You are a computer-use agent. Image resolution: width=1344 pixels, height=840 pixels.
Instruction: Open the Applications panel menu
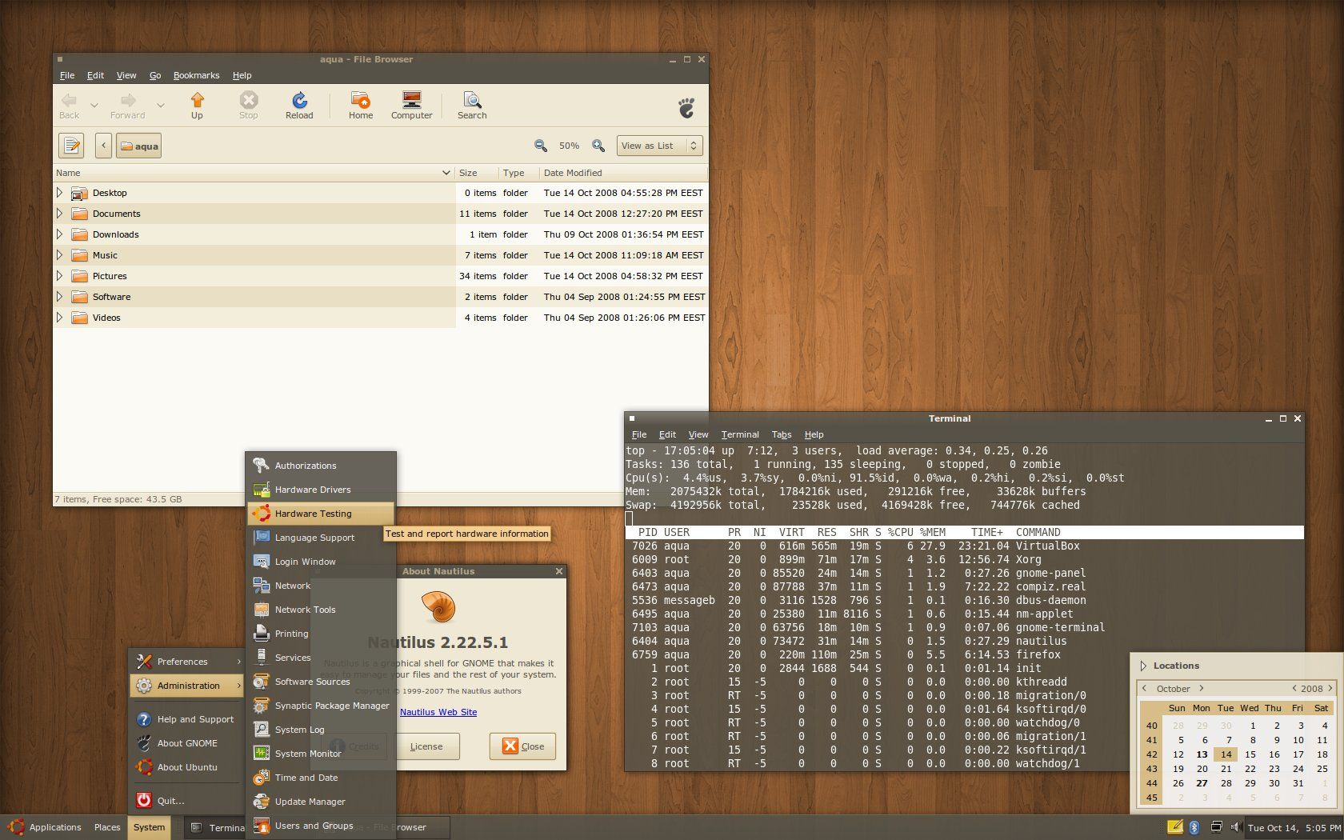click(x=45, y=827)
